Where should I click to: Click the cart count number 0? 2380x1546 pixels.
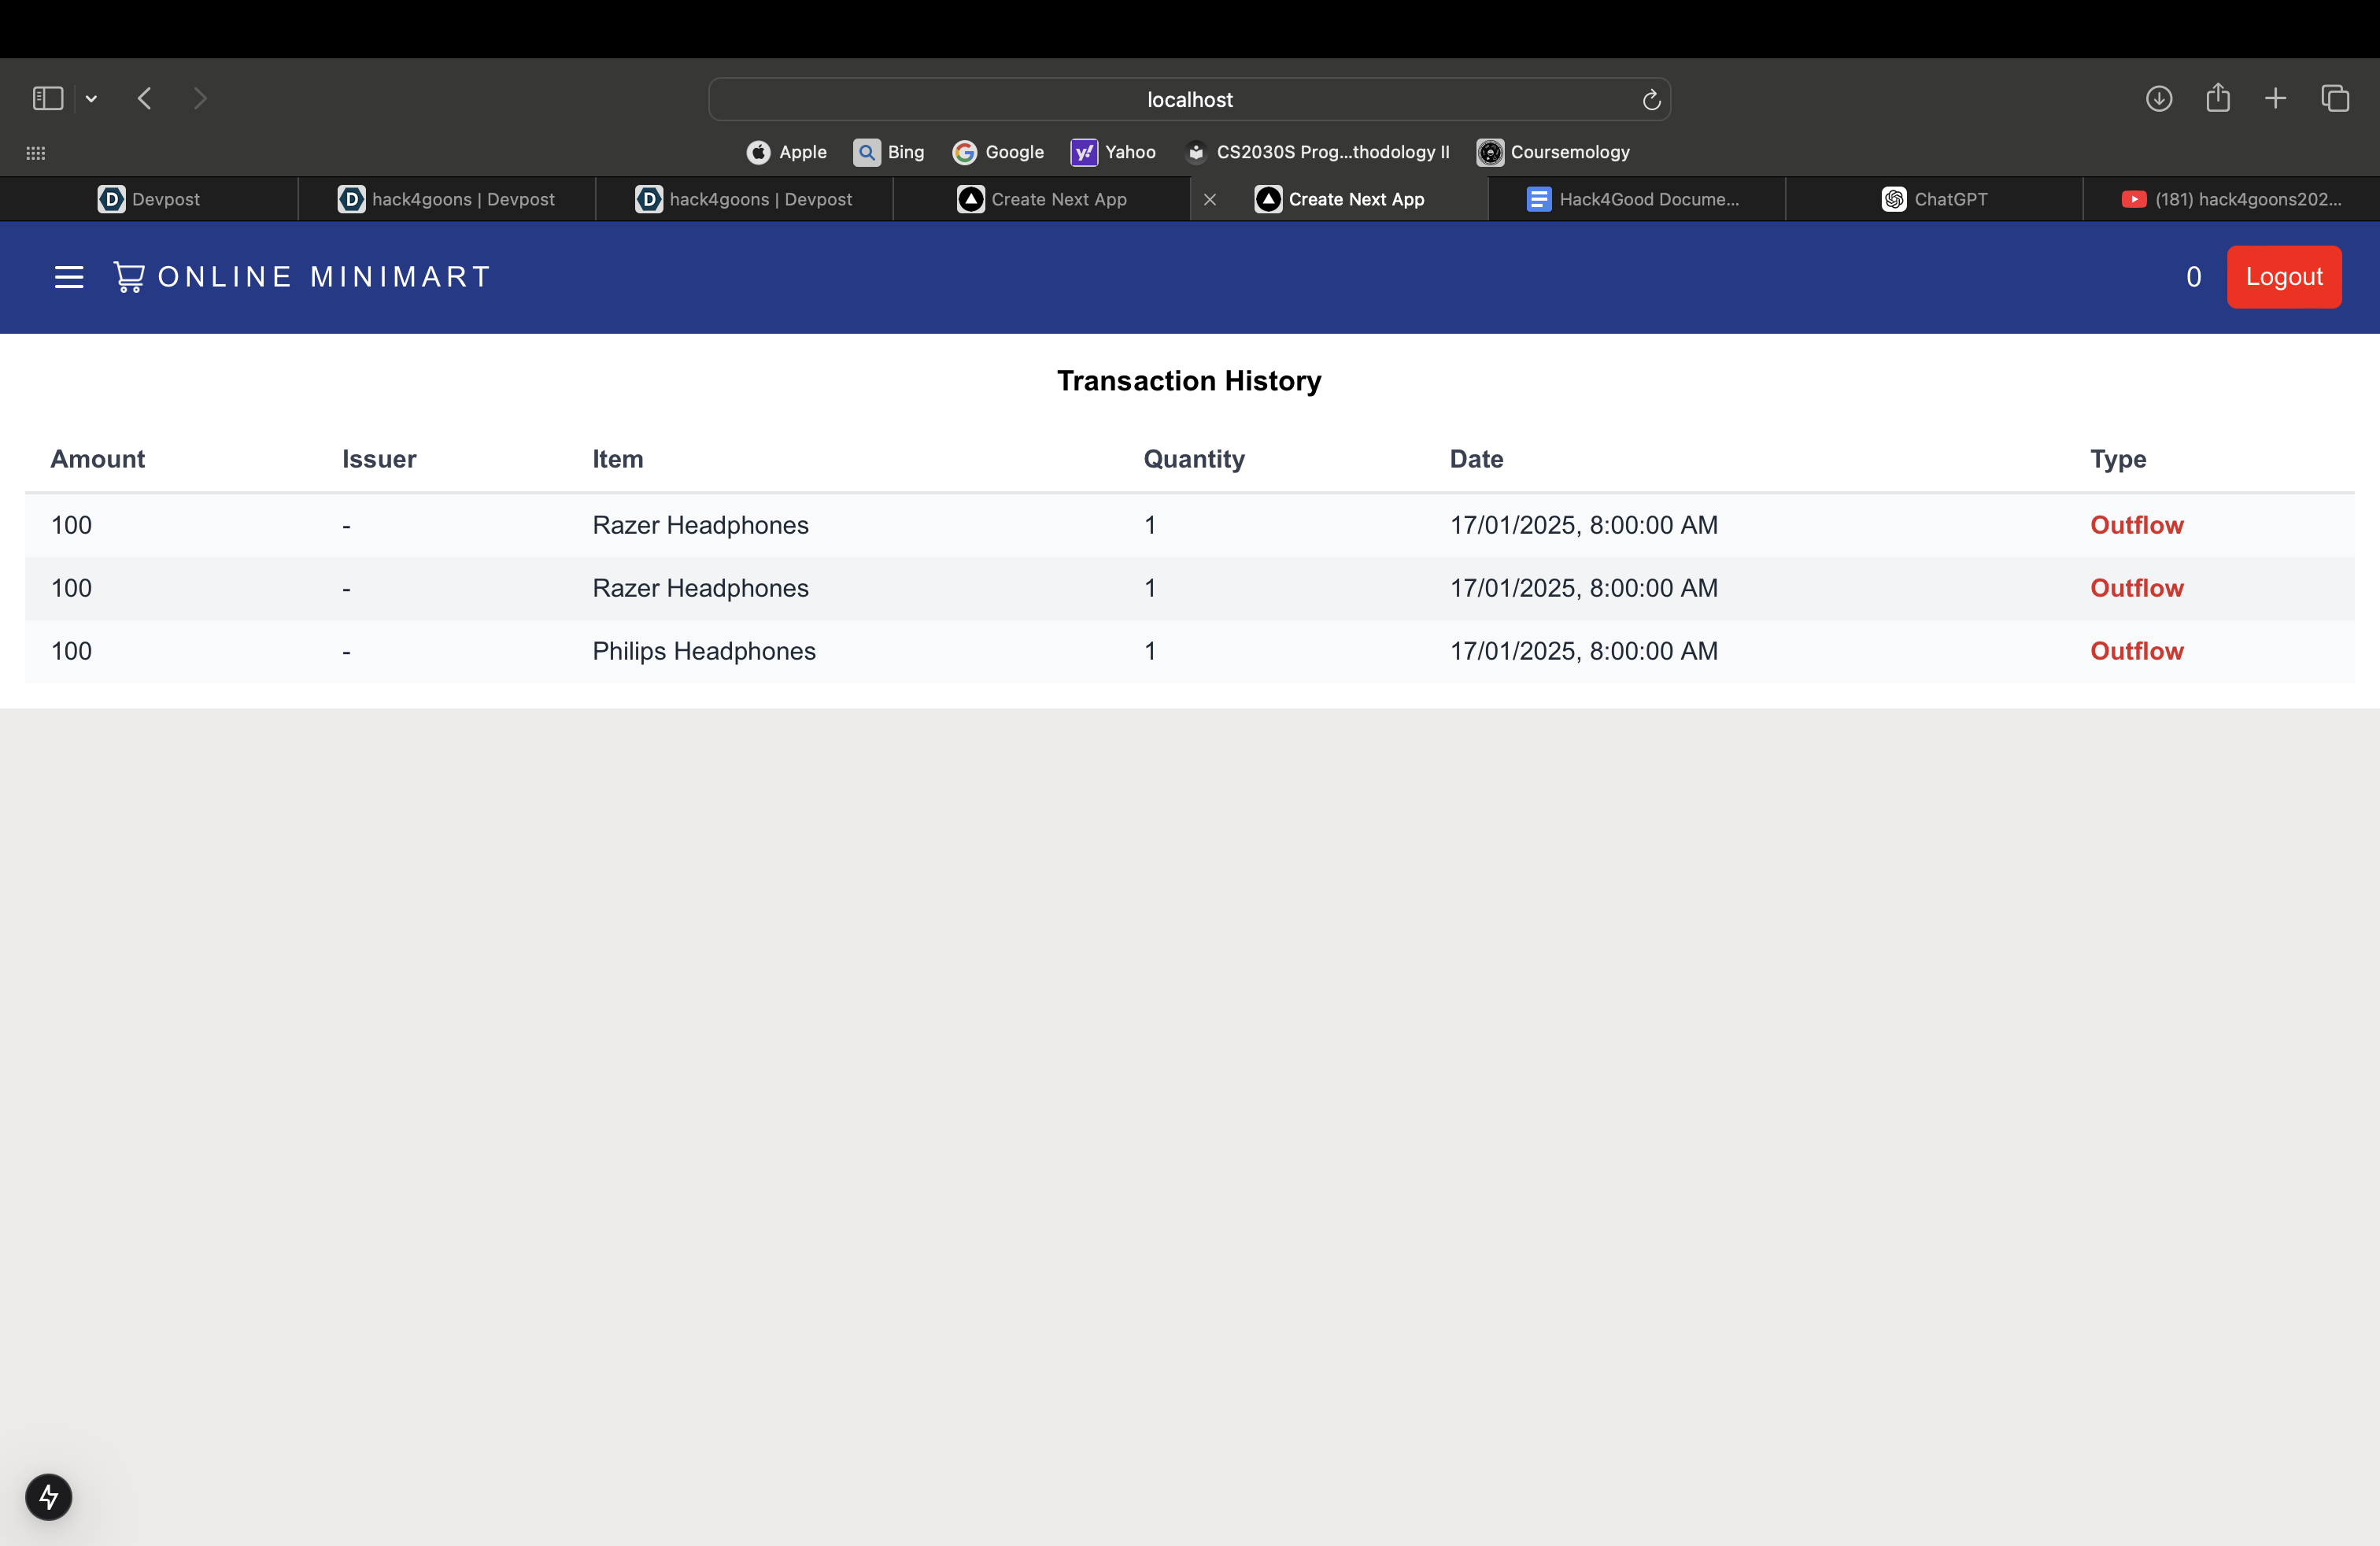click(x=2193, y=277)
